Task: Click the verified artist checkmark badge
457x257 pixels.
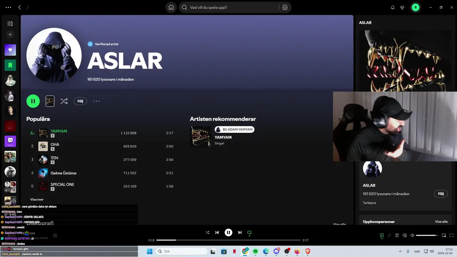Action: pos(90,44)
